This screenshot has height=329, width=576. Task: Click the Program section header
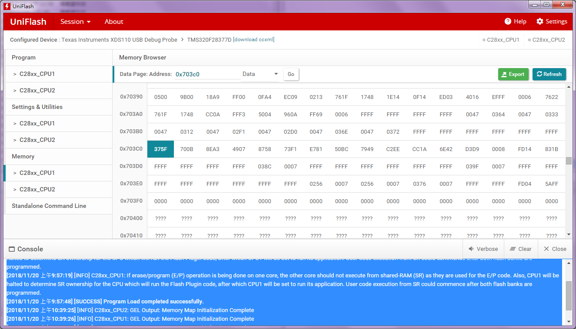[x=58, y=58]
